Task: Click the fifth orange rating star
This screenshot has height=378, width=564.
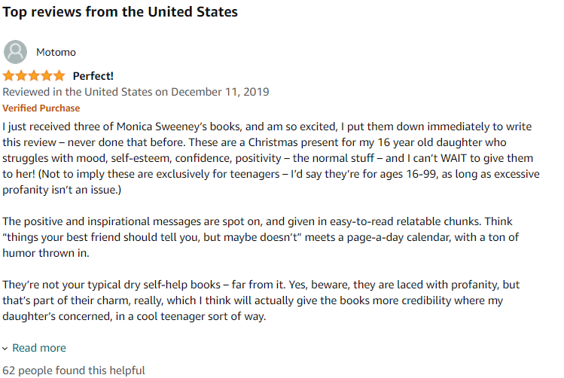Action: tap(59, 76)
